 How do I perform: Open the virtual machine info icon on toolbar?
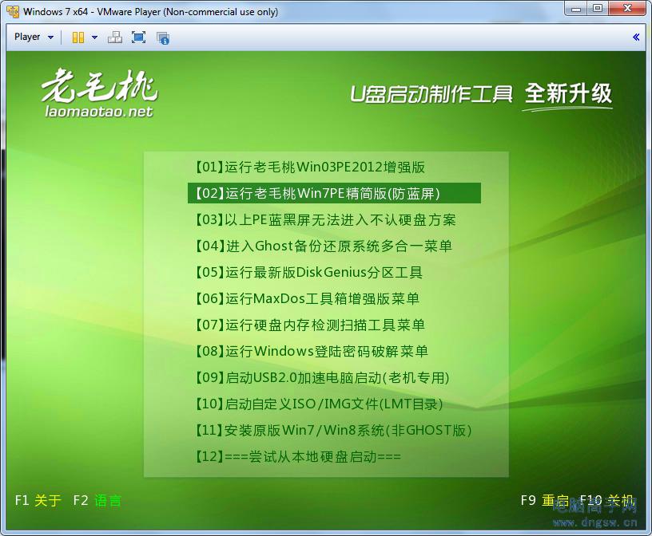coord(163,37)
